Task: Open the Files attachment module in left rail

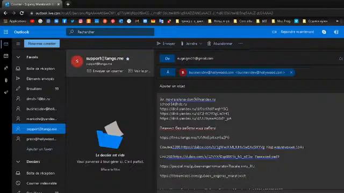Action: [x=6, y=80]
